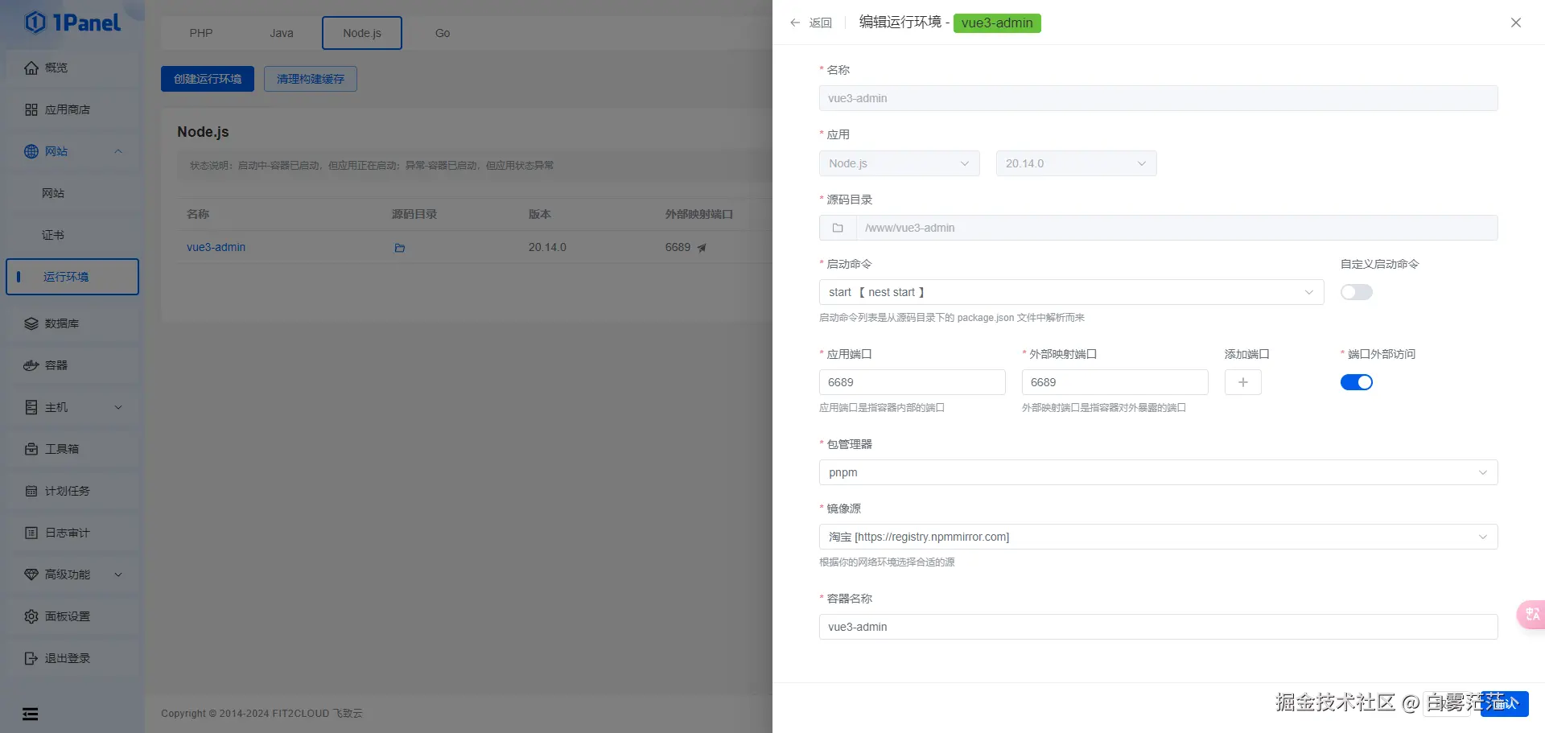Click the 名称 name input field

pos(1159,98)
